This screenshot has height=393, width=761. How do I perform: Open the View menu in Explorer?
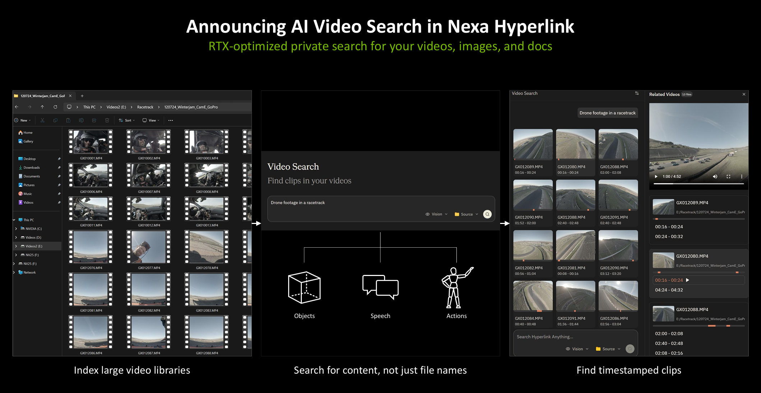[x=151, y=120]
